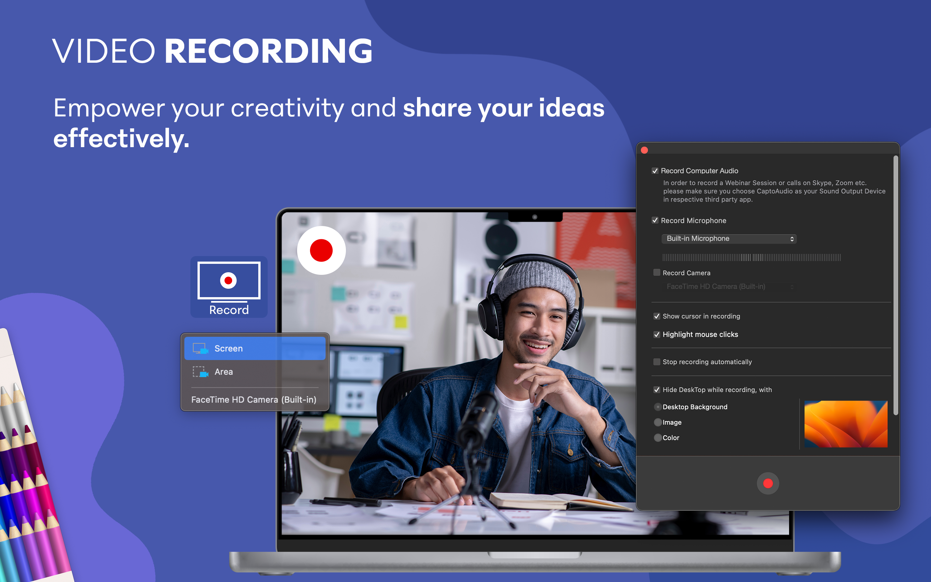This screenshot has height=582, width=931.
Task: Uncheck Record Computer Audio
Action: 656,171
